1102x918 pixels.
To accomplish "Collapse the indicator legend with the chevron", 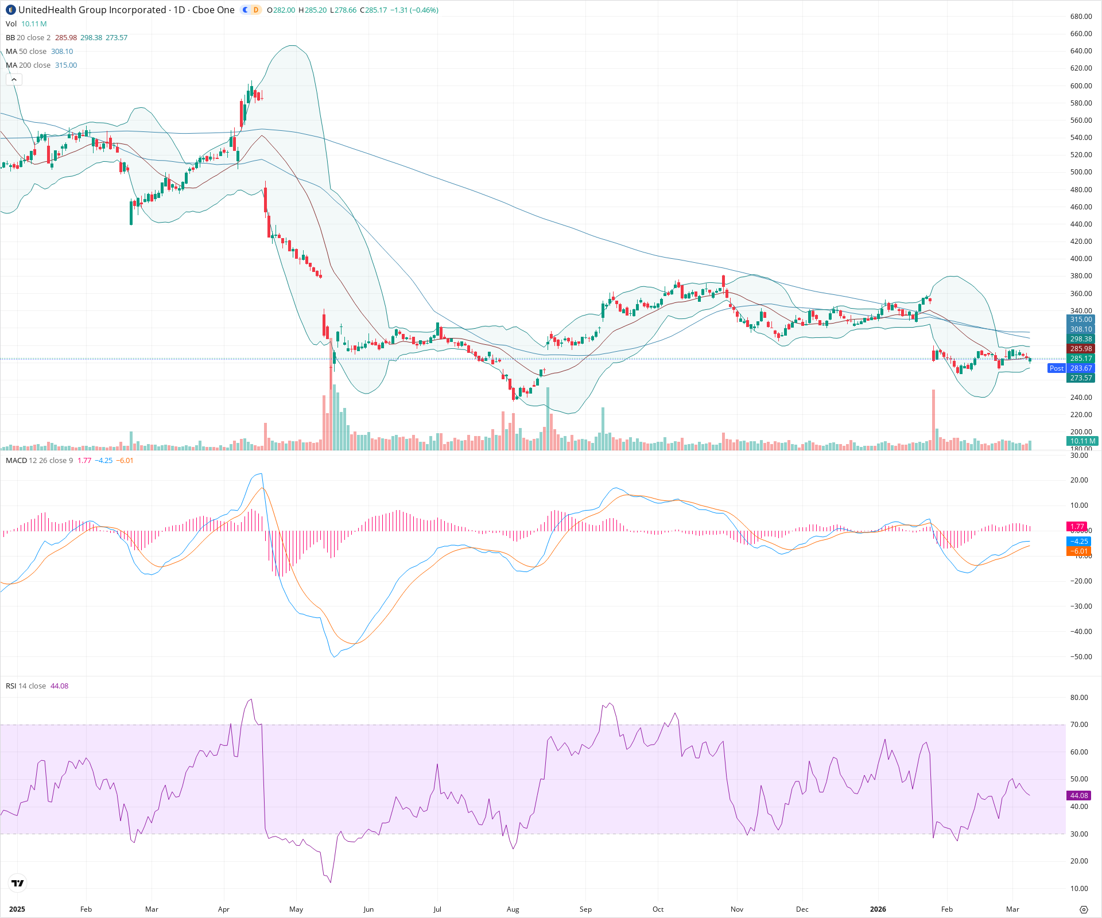I will coord(13,79).
